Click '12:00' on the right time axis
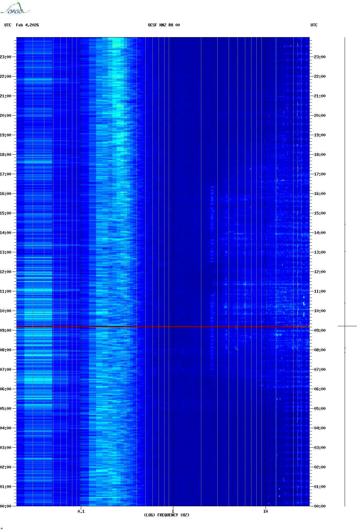The height and width of the screenshot is (532, 359). (x=320, y=272)
